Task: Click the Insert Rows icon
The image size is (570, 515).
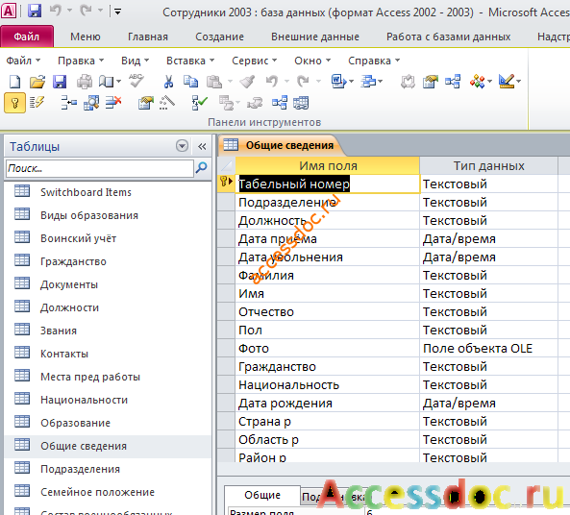Action: point(68,103)
